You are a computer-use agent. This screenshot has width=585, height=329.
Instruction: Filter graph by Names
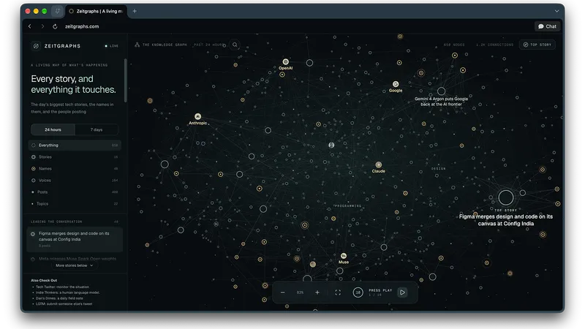pos(75,169)
